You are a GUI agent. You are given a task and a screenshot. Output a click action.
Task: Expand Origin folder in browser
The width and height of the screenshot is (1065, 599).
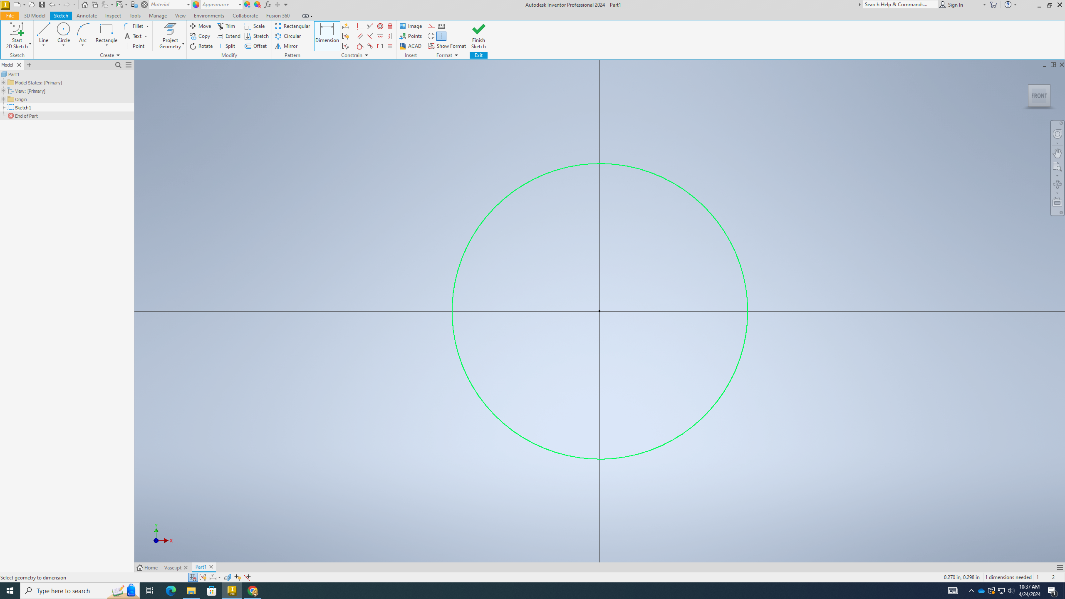3,99
